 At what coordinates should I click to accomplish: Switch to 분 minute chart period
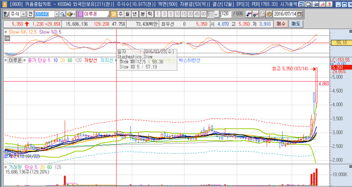point(143,14)
